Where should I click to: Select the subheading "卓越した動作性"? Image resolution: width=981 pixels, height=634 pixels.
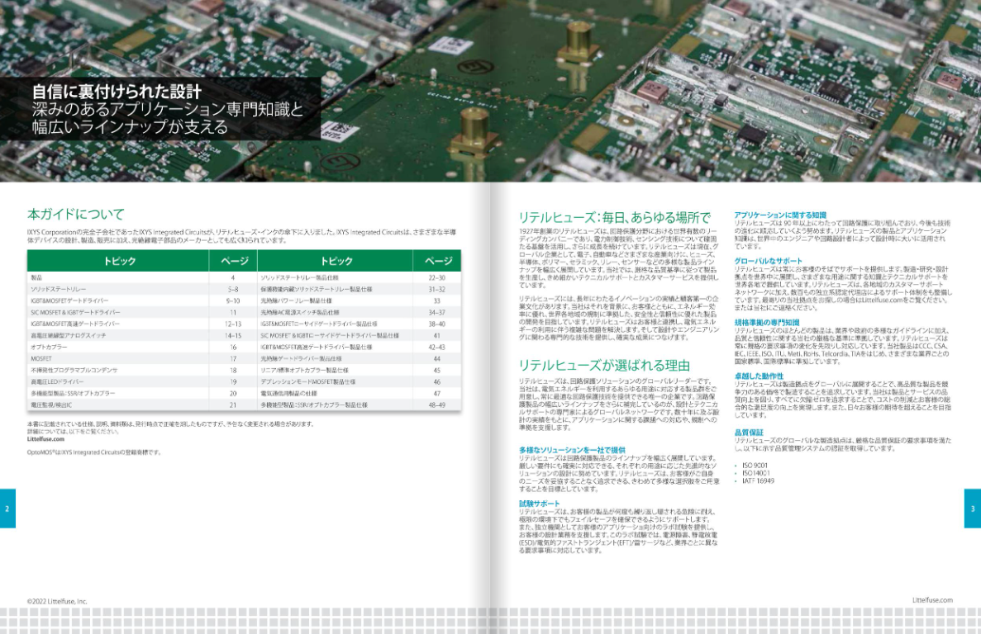759,376
